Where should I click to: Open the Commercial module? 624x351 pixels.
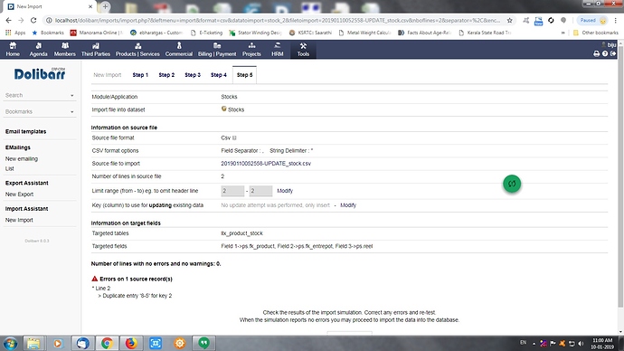click(179, 50)
